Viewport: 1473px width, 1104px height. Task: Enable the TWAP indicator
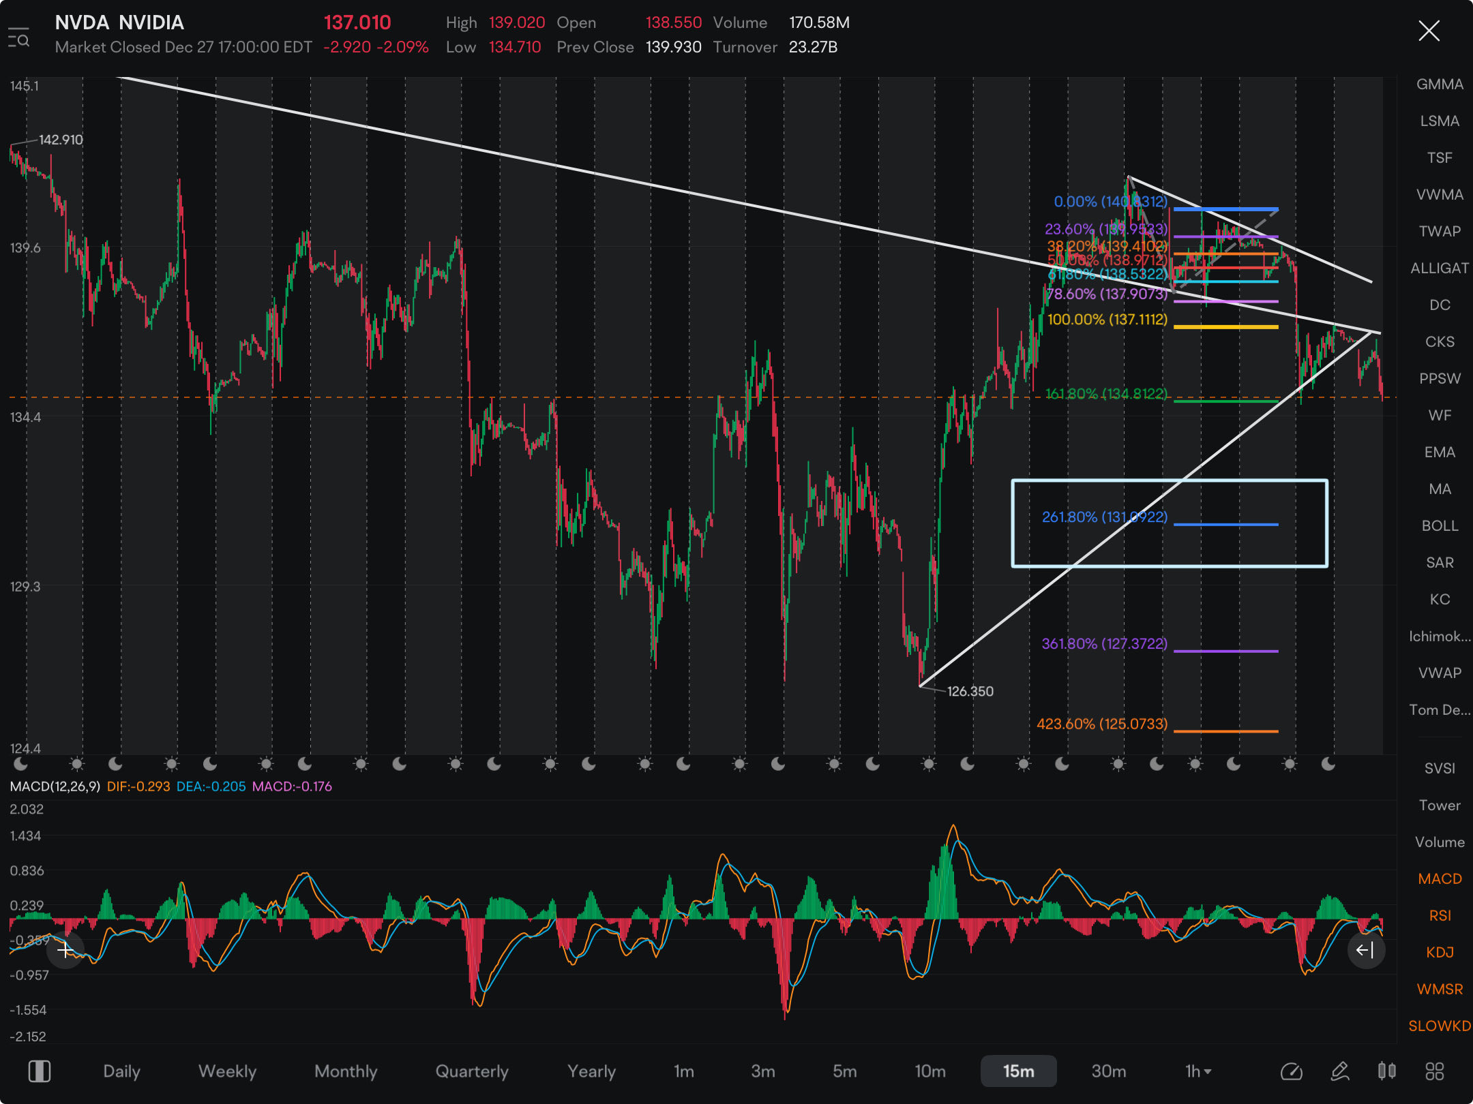coord(1440,231)
